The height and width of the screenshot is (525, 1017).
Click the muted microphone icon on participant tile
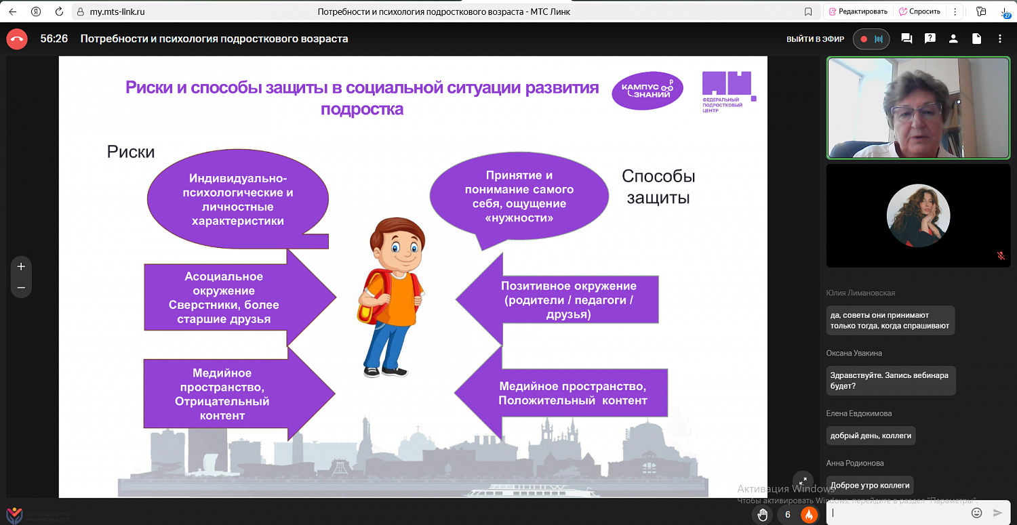pyautogui.click(x=1000, y=255)
